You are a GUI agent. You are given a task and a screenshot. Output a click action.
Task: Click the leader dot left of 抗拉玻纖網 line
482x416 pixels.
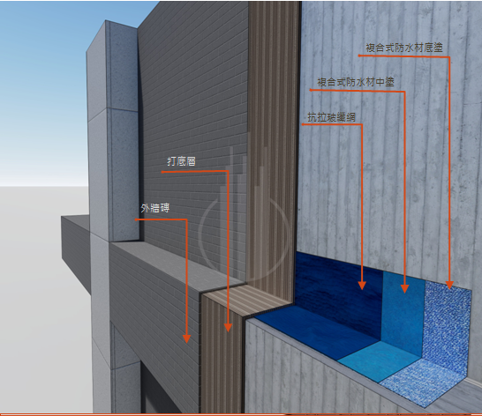click(x=303, y=124)
